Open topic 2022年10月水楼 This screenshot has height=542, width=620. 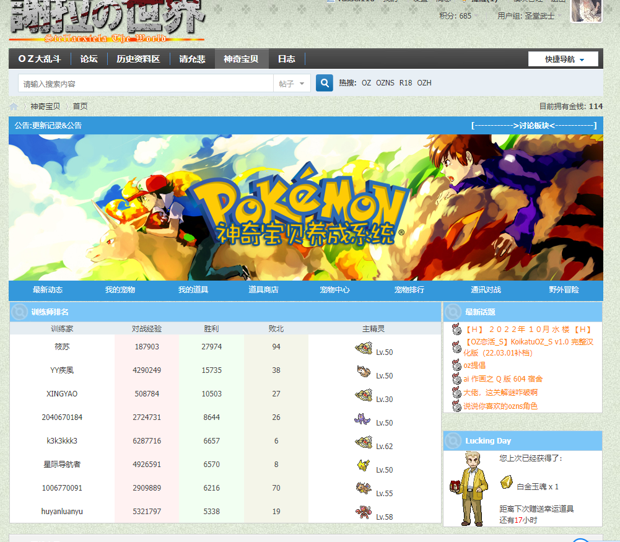coord(528,330)
